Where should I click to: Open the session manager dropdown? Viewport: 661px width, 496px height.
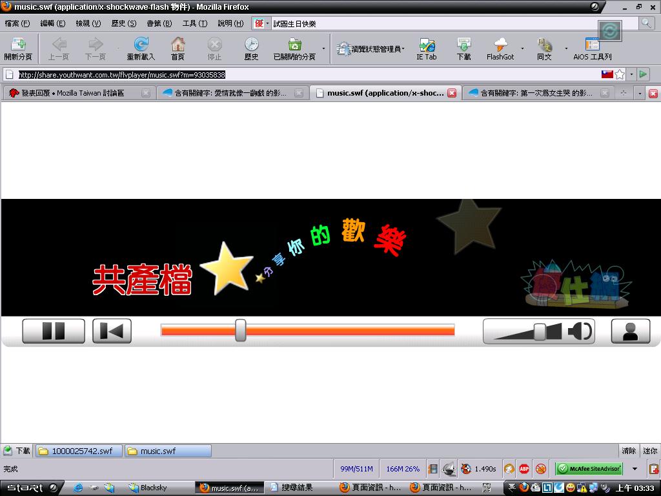pyautogui.click(x=370, y=48)
